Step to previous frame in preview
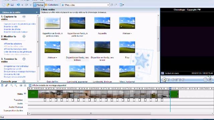Image resolution: width=214 pixels, height=120 pixels. point(176,80)
